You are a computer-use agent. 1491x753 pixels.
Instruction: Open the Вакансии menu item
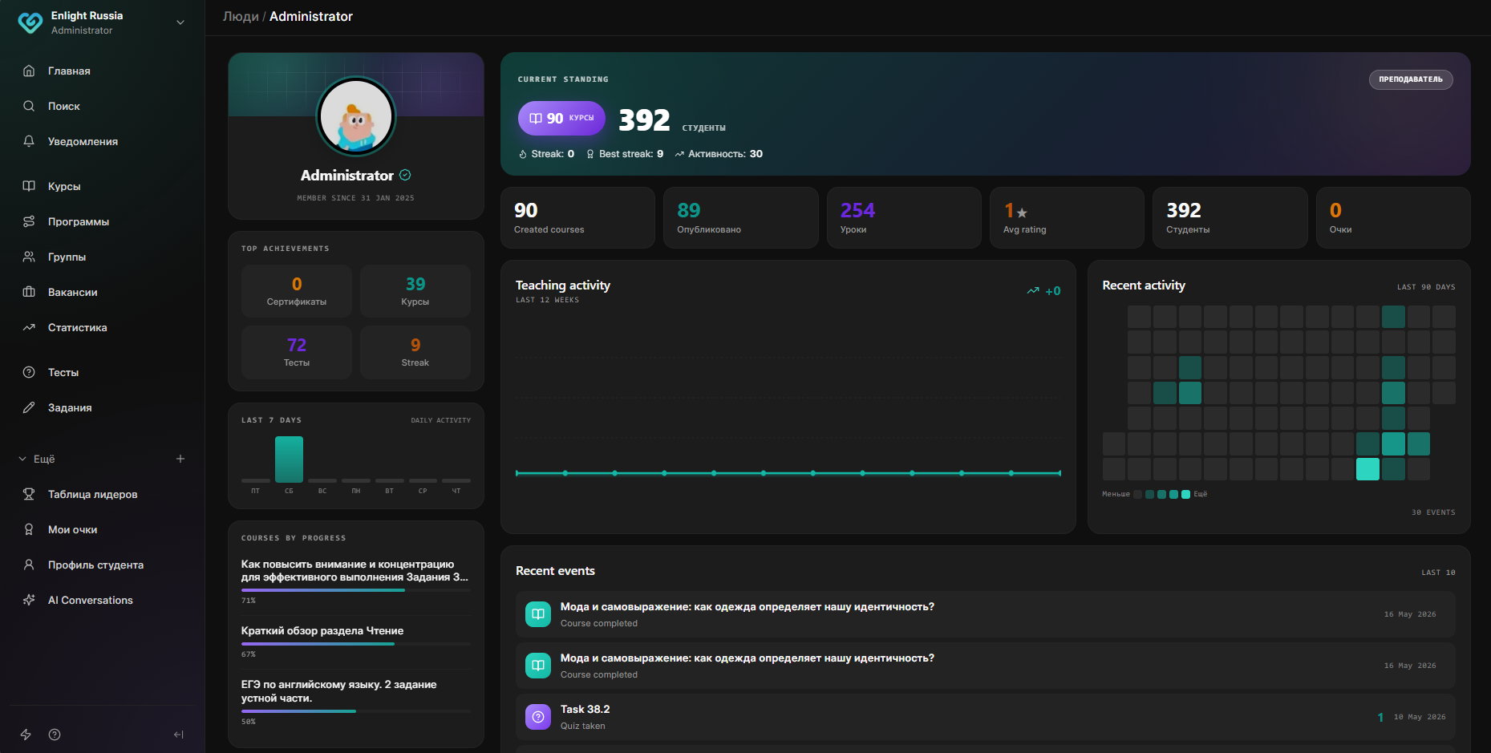(103, 292)
